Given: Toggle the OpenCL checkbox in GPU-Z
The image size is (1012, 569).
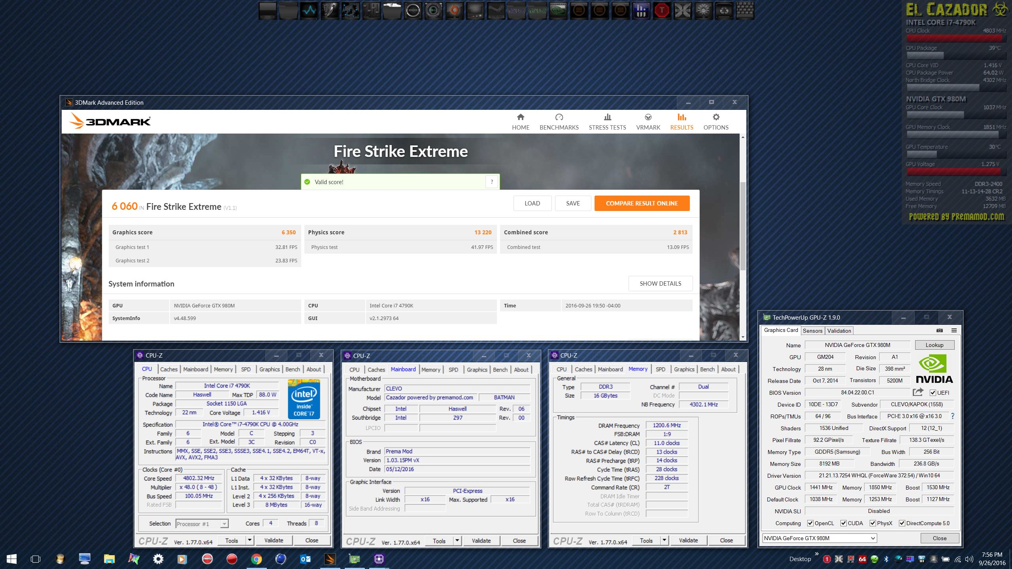Looking at the screenshot, I should coord(810,523).
